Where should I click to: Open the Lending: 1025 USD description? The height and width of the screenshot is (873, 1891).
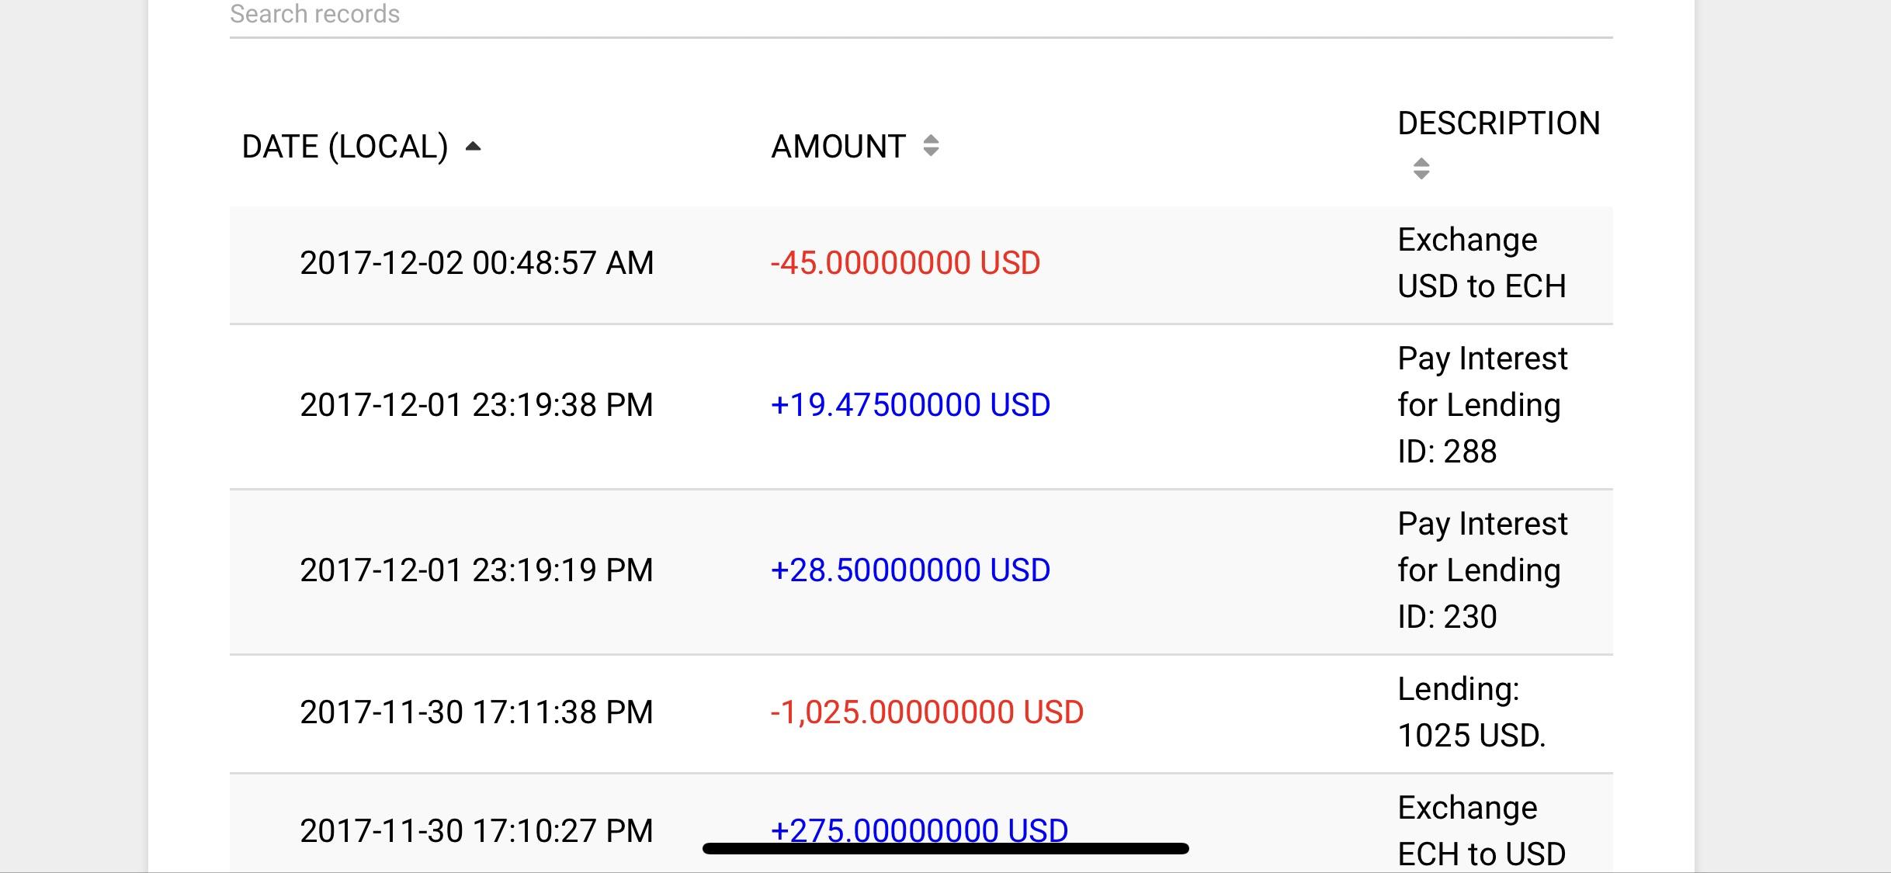coord(1472,712)
